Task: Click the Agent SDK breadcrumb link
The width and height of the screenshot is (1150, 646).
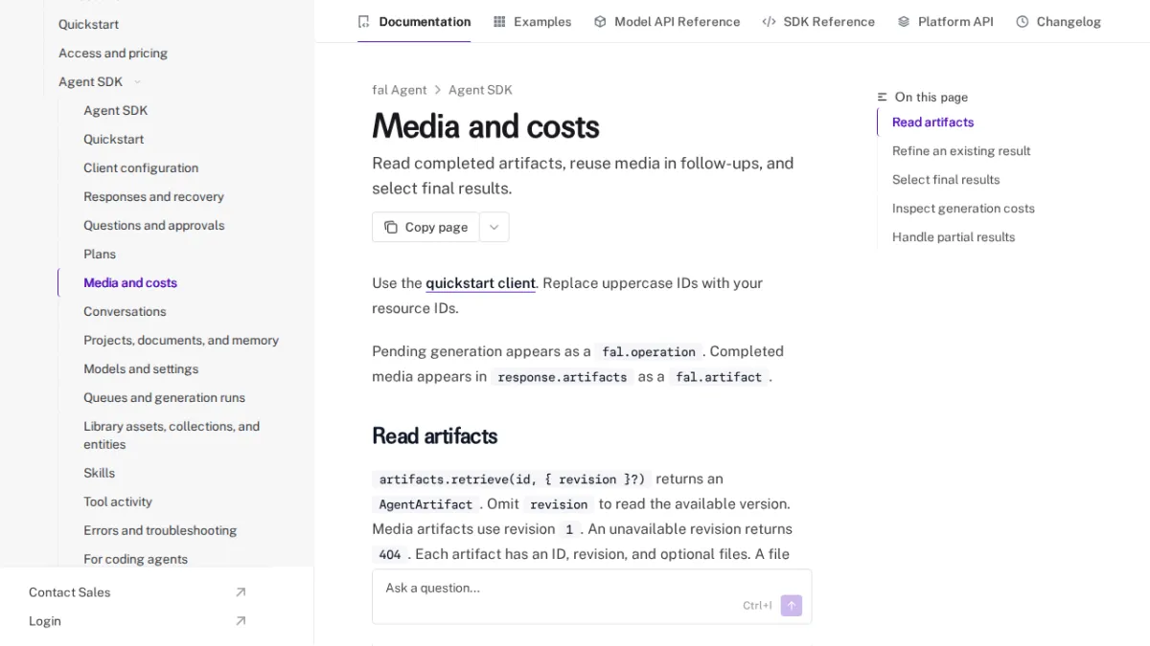Action: click(x=480, y=90)
